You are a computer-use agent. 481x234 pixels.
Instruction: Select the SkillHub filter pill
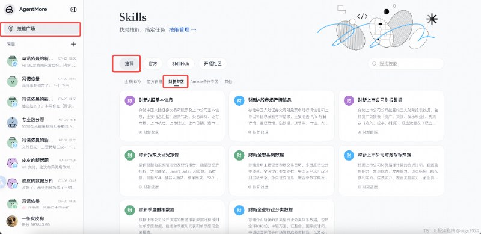(180, 64)
